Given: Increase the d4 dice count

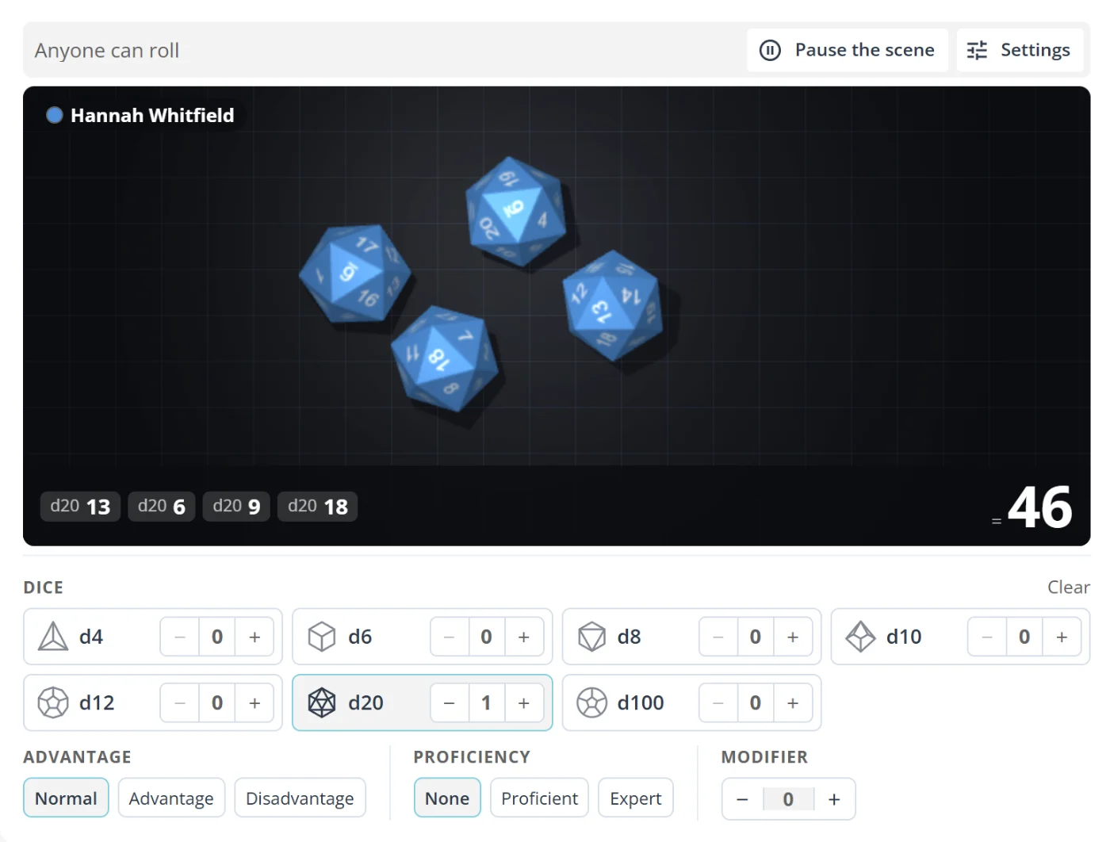Looking at the screenshot, I should [255, 637].
